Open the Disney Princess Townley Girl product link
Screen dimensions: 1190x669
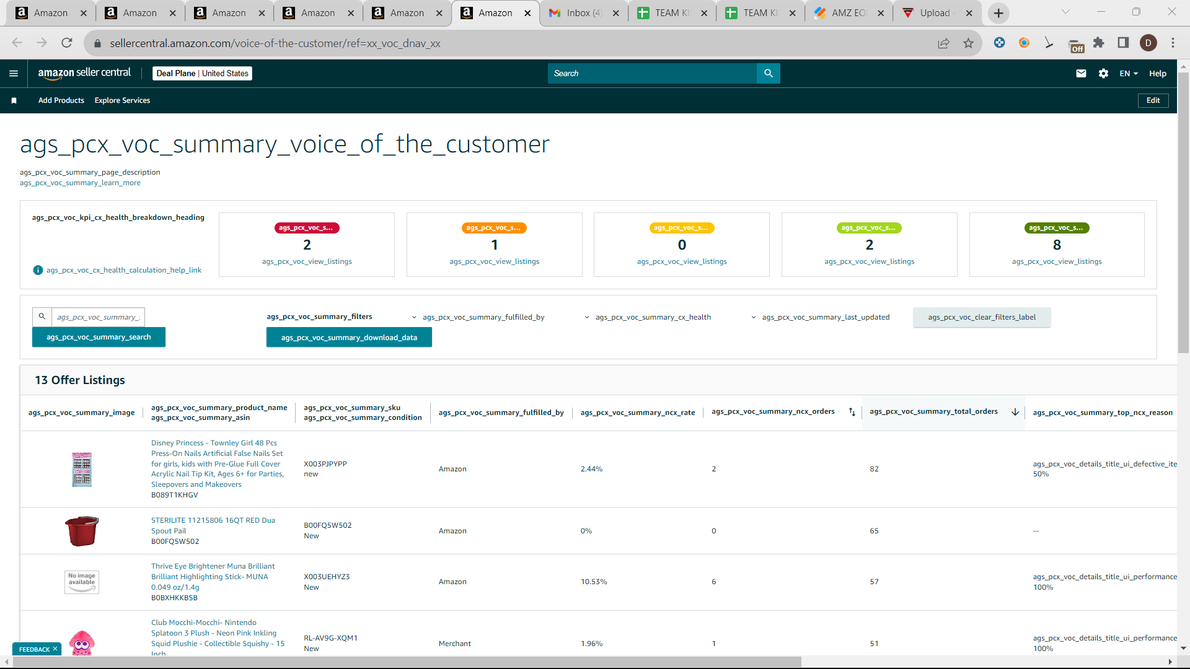coord(218,463)
